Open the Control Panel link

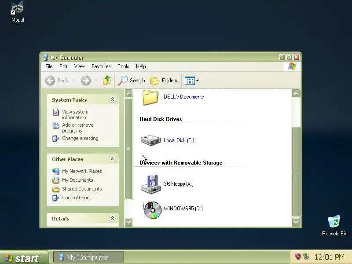pyautogui.click(x=76, y=198)
